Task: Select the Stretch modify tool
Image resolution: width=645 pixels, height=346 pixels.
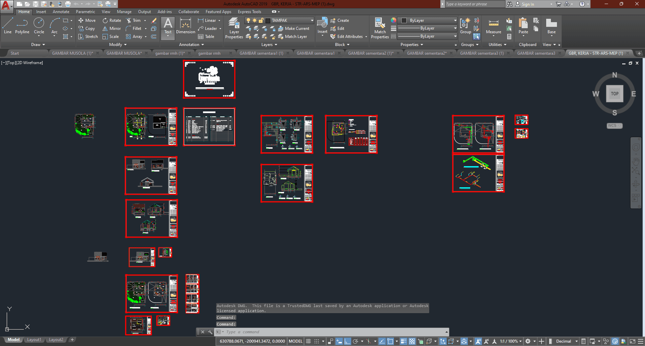Action: tap(88, 37)
